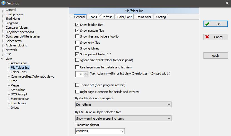
Task: Click the Cancel button
Action: pyautogui.click(x=216, y=37)
